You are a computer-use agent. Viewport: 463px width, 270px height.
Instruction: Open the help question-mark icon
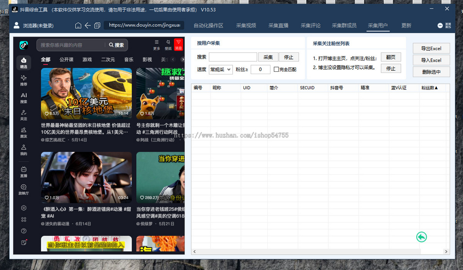click(24, 231)
